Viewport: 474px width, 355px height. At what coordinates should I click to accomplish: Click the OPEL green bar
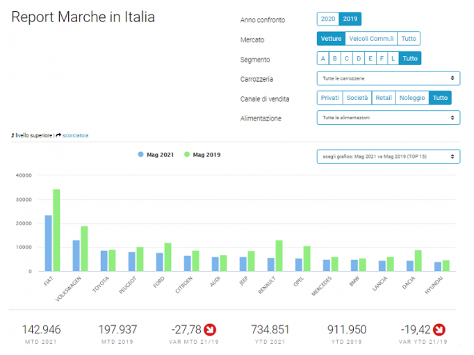tap(307, 259)
